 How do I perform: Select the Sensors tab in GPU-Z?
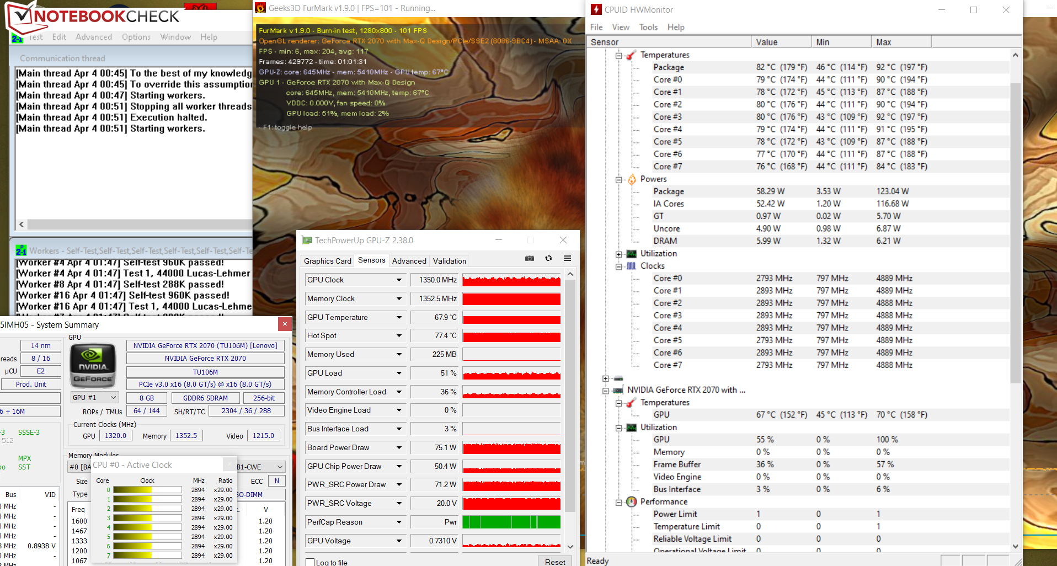(x=372, y=260)
